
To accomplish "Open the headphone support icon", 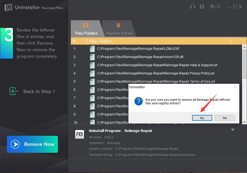I will pyautogui.click(x=193, y=7).
